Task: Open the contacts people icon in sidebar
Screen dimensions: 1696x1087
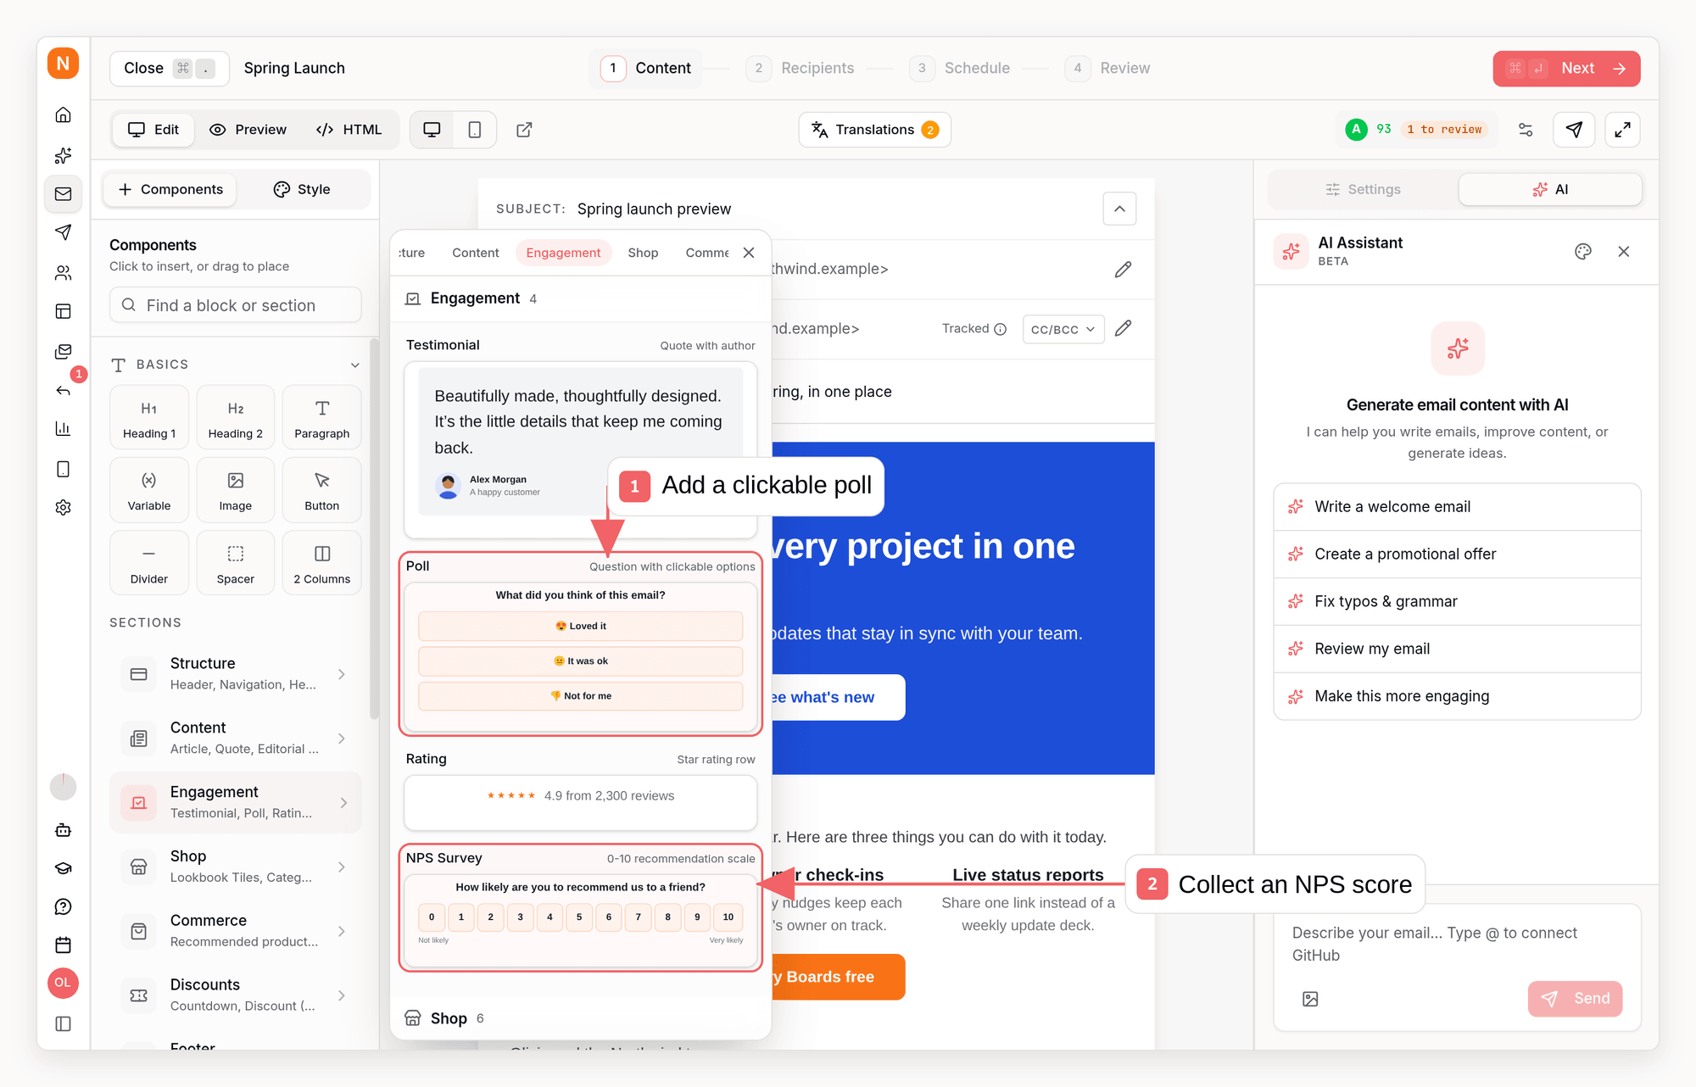Action: point(63,272)
